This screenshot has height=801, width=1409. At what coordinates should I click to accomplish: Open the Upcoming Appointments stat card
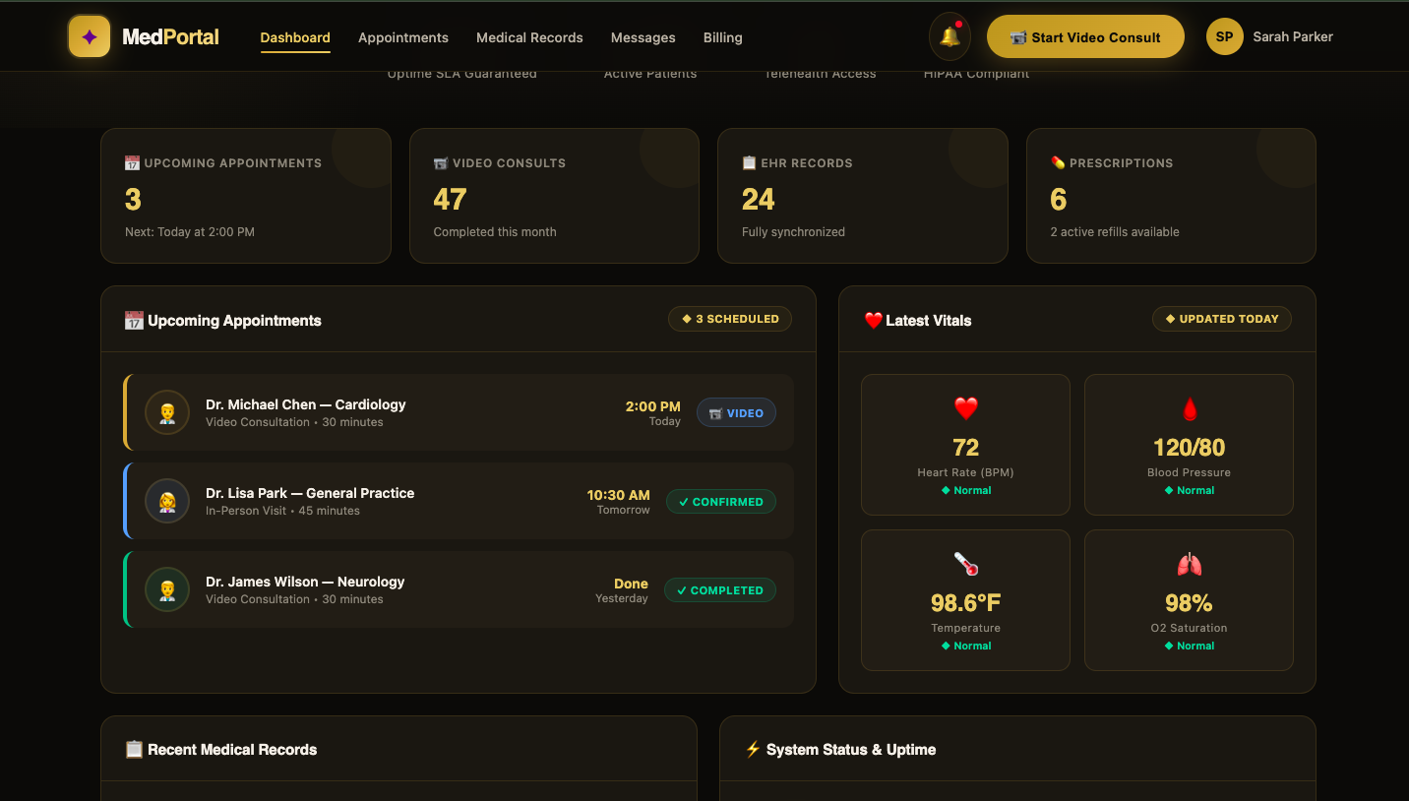click(x=246, y=196)
